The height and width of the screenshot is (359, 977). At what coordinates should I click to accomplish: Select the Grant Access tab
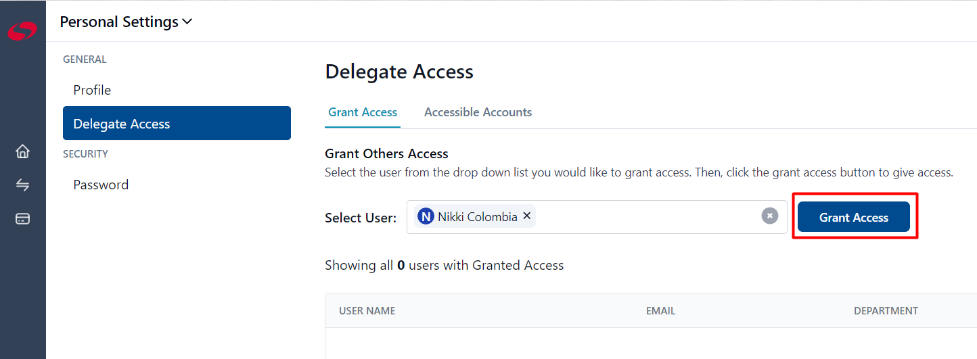363,112
